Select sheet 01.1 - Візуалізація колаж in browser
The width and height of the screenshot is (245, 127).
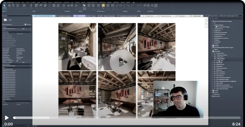tap(220, 55)
